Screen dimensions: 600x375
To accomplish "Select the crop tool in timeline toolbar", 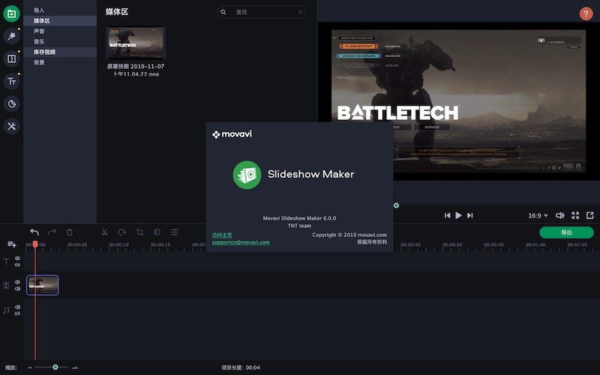I will tap(139, 232).
